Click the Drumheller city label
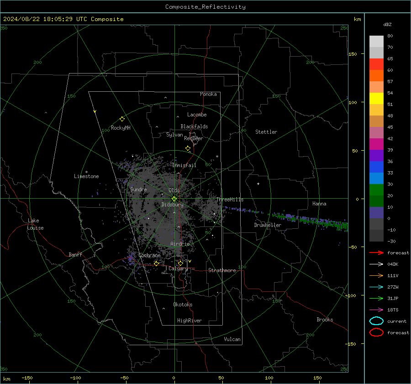The width and height of the screenshot is (411, 384). [268, 225]
